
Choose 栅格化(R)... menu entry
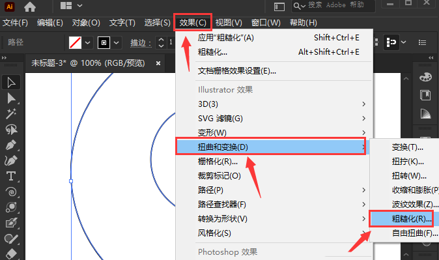(274, 162)
